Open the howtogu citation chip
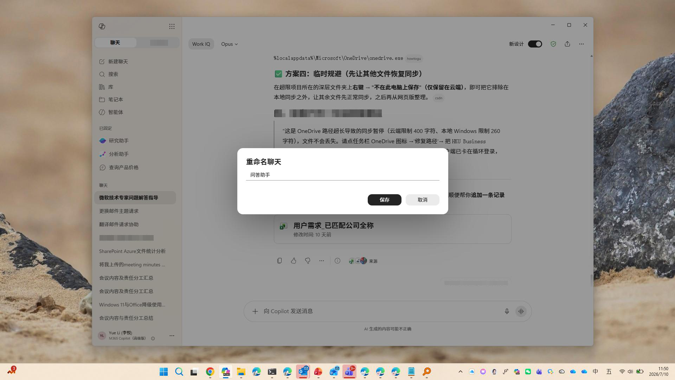 point(414,59)
